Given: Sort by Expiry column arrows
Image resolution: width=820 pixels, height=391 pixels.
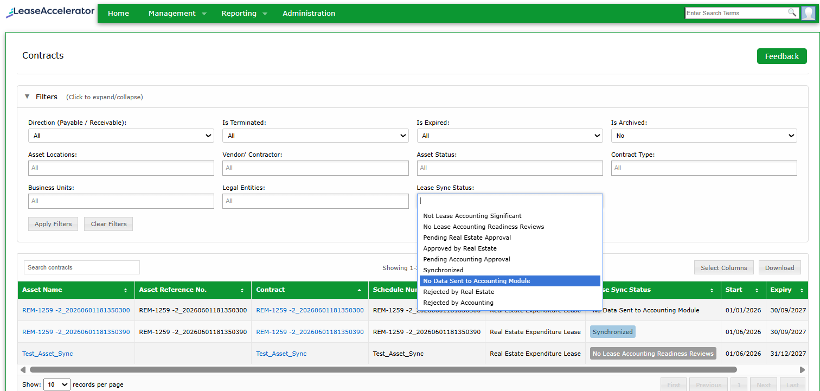Looking at the screenshot, I should pyautogui.click(x=802, y=291).
